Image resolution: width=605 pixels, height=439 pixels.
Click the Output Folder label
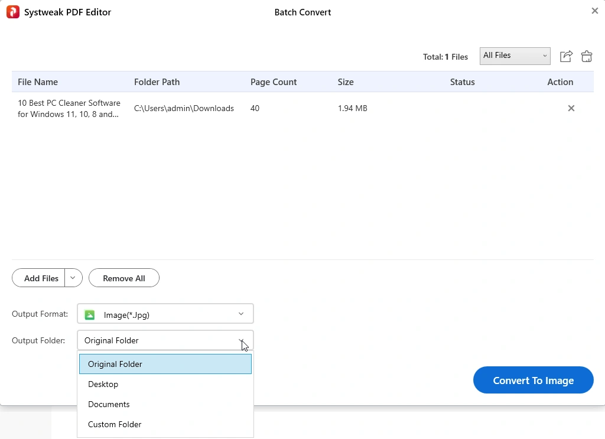click(x=38, y=341)
